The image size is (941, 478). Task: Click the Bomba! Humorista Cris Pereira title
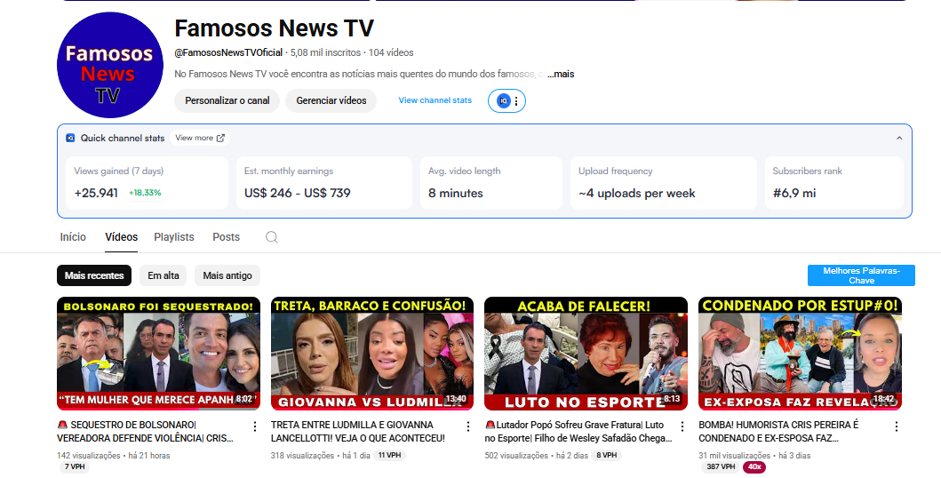[778, 432]
